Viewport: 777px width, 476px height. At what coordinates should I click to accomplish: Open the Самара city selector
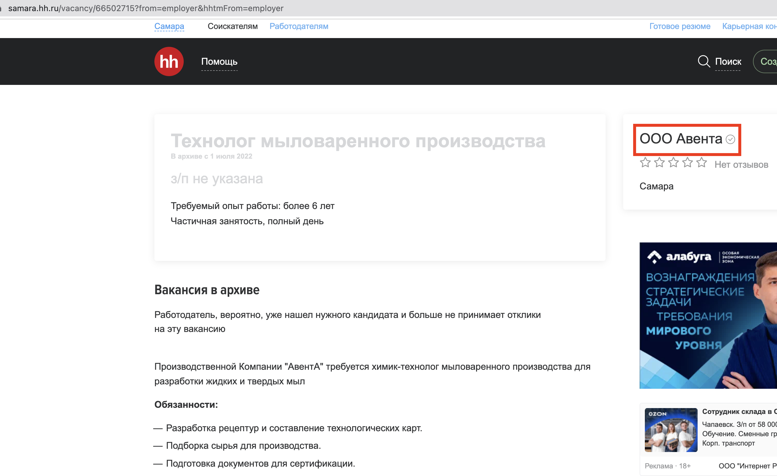point(169,26)
